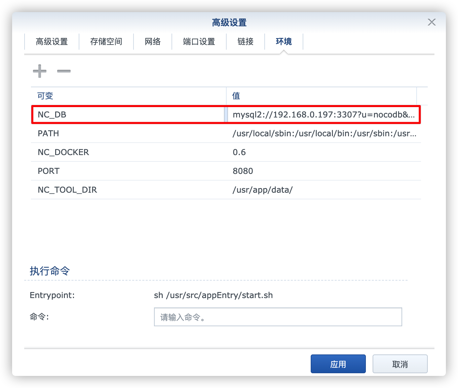Close the 高级设置 dialog

[432, 22]
